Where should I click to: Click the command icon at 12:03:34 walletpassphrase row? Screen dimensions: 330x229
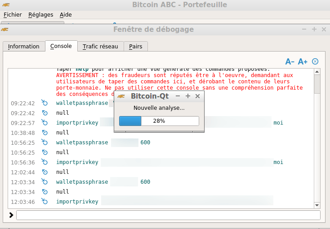45,181
